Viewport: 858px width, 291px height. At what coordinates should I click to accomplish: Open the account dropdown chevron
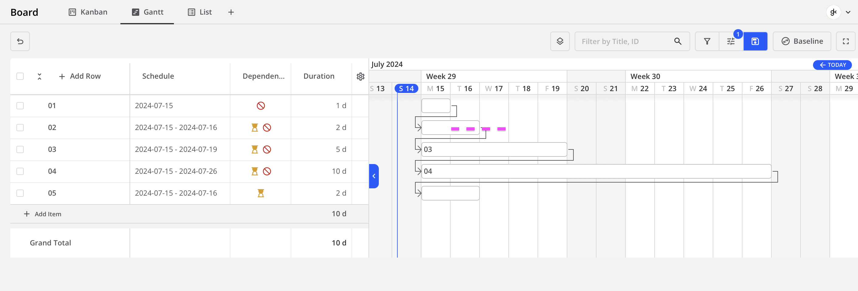(x=848, y=12)
